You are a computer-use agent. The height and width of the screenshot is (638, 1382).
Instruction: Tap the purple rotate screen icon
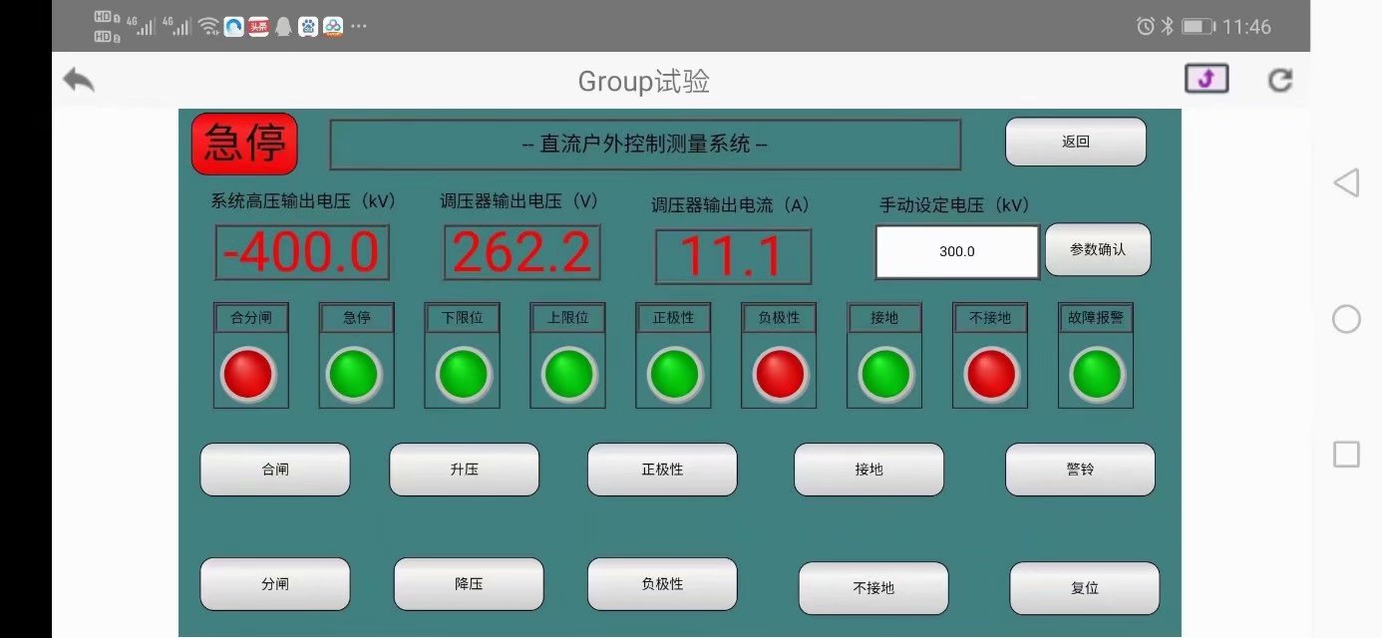coord(1206,80)
